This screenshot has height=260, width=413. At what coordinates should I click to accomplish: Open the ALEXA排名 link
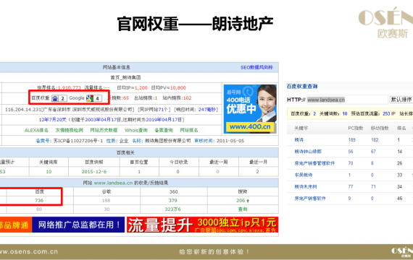(36, 130)
